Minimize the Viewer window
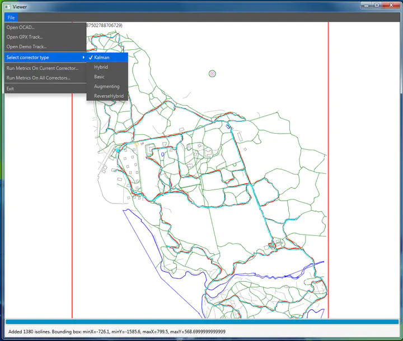The width and height of the screenshot is (403, 341). tap(365, 5)
